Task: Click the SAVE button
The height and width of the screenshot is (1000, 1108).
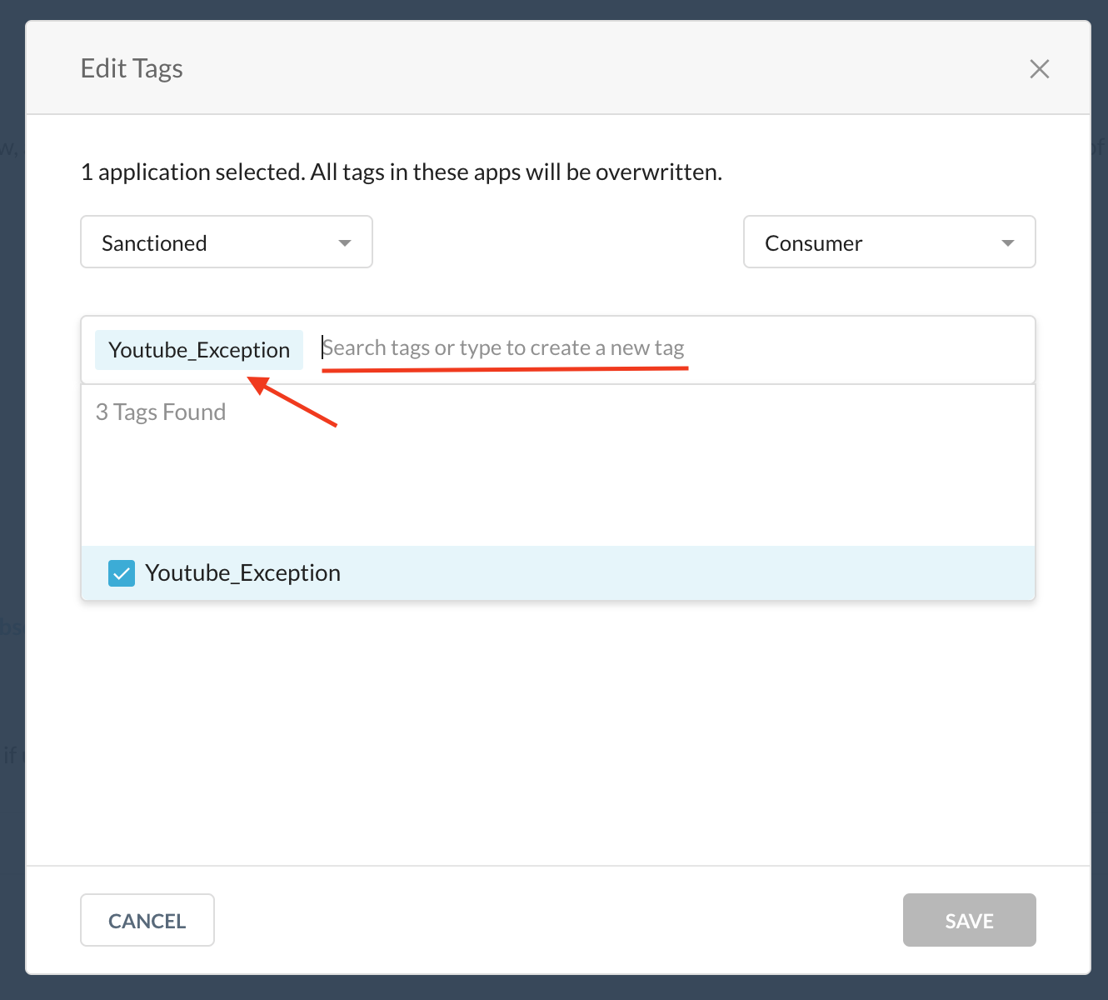Action: click(x=969, y=920)
